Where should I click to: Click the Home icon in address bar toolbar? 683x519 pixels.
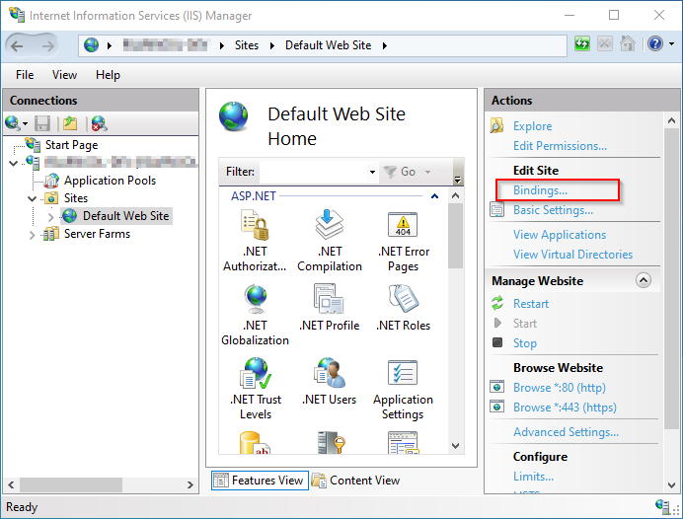[628, 43]
